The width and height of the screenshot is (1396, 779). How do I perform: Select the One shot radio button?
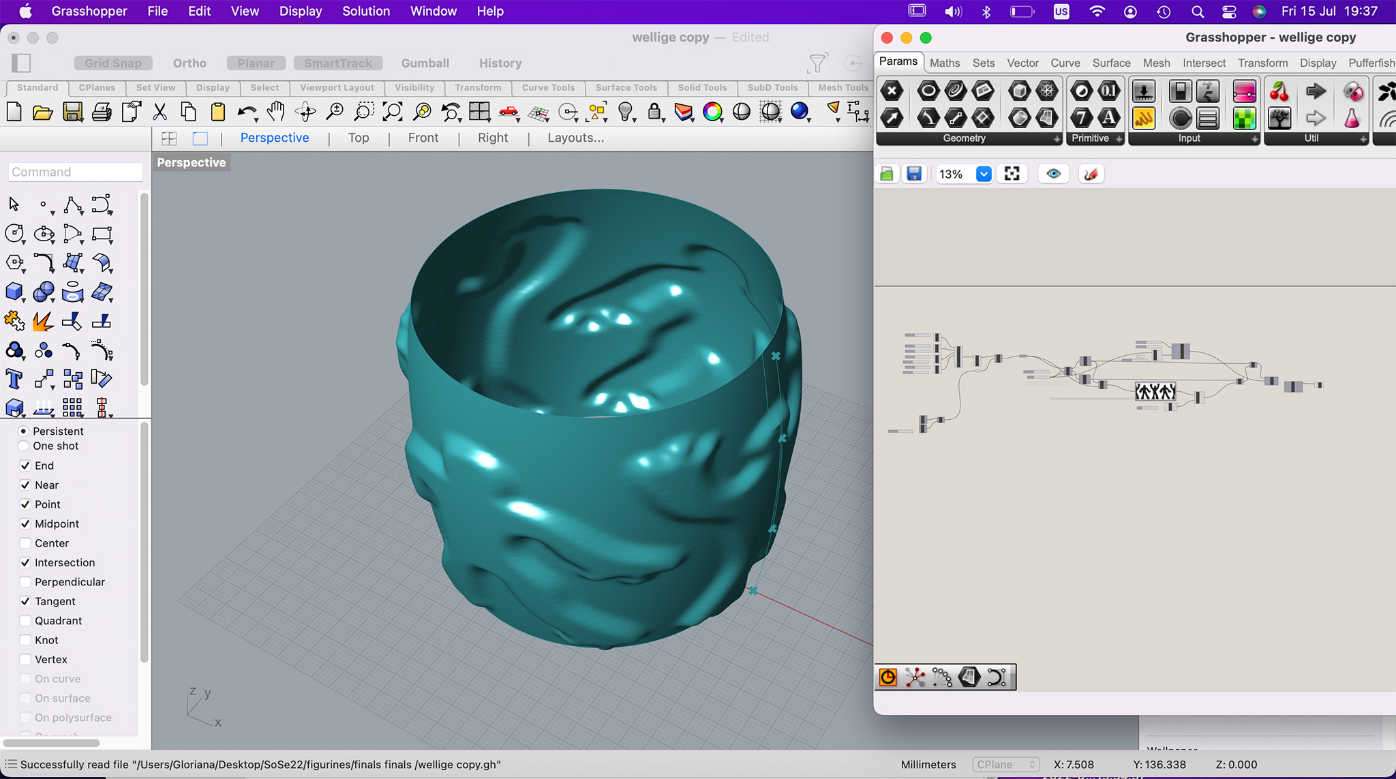click(x=23, y=446)
